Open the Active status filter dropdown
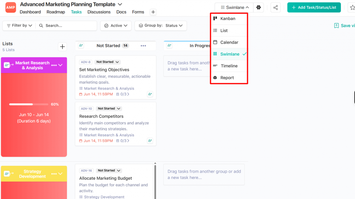 pyautogui.click(x=116, y=26)
